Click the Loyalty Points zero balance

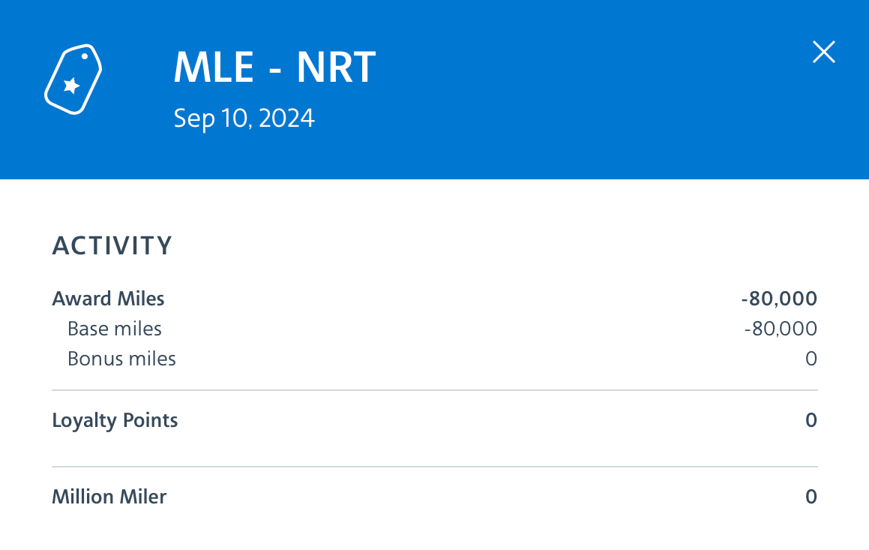click(811, 420)
